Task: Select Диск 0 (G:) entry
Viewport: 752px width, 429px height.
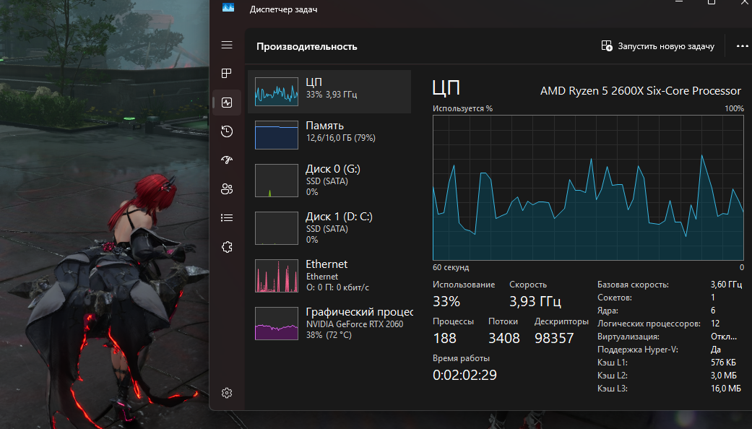Action: [329, 181]
